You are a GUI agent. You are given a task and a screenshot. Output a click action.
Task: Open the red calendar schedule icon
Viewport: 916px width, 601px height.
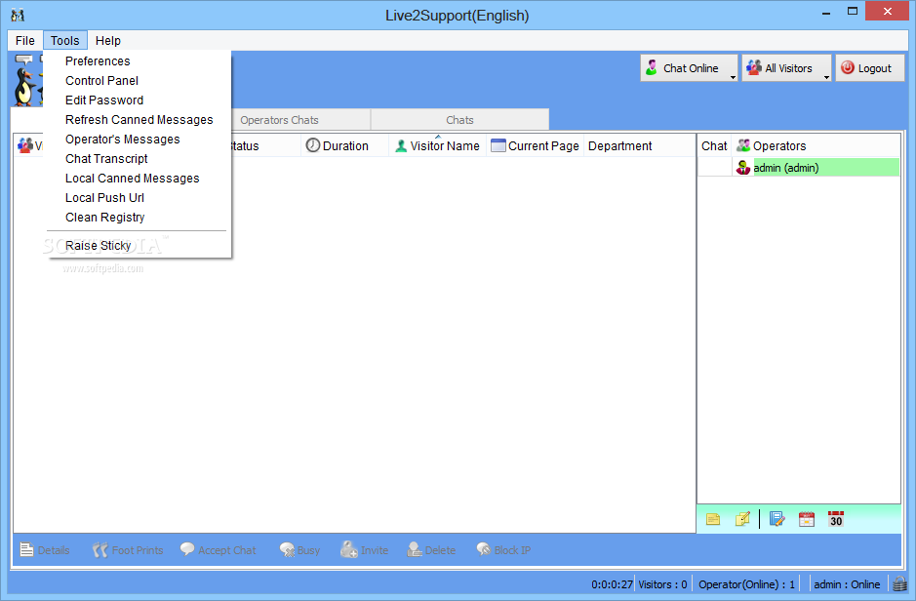click(x=806, y=519)
